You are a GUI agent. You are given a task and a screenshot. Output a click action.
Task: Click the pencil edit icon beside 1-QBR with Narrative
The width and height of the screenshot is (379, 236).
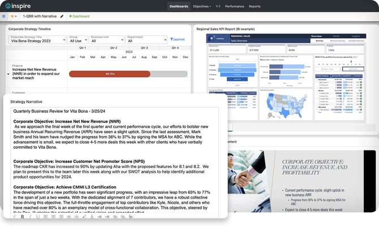coord(61,16)
